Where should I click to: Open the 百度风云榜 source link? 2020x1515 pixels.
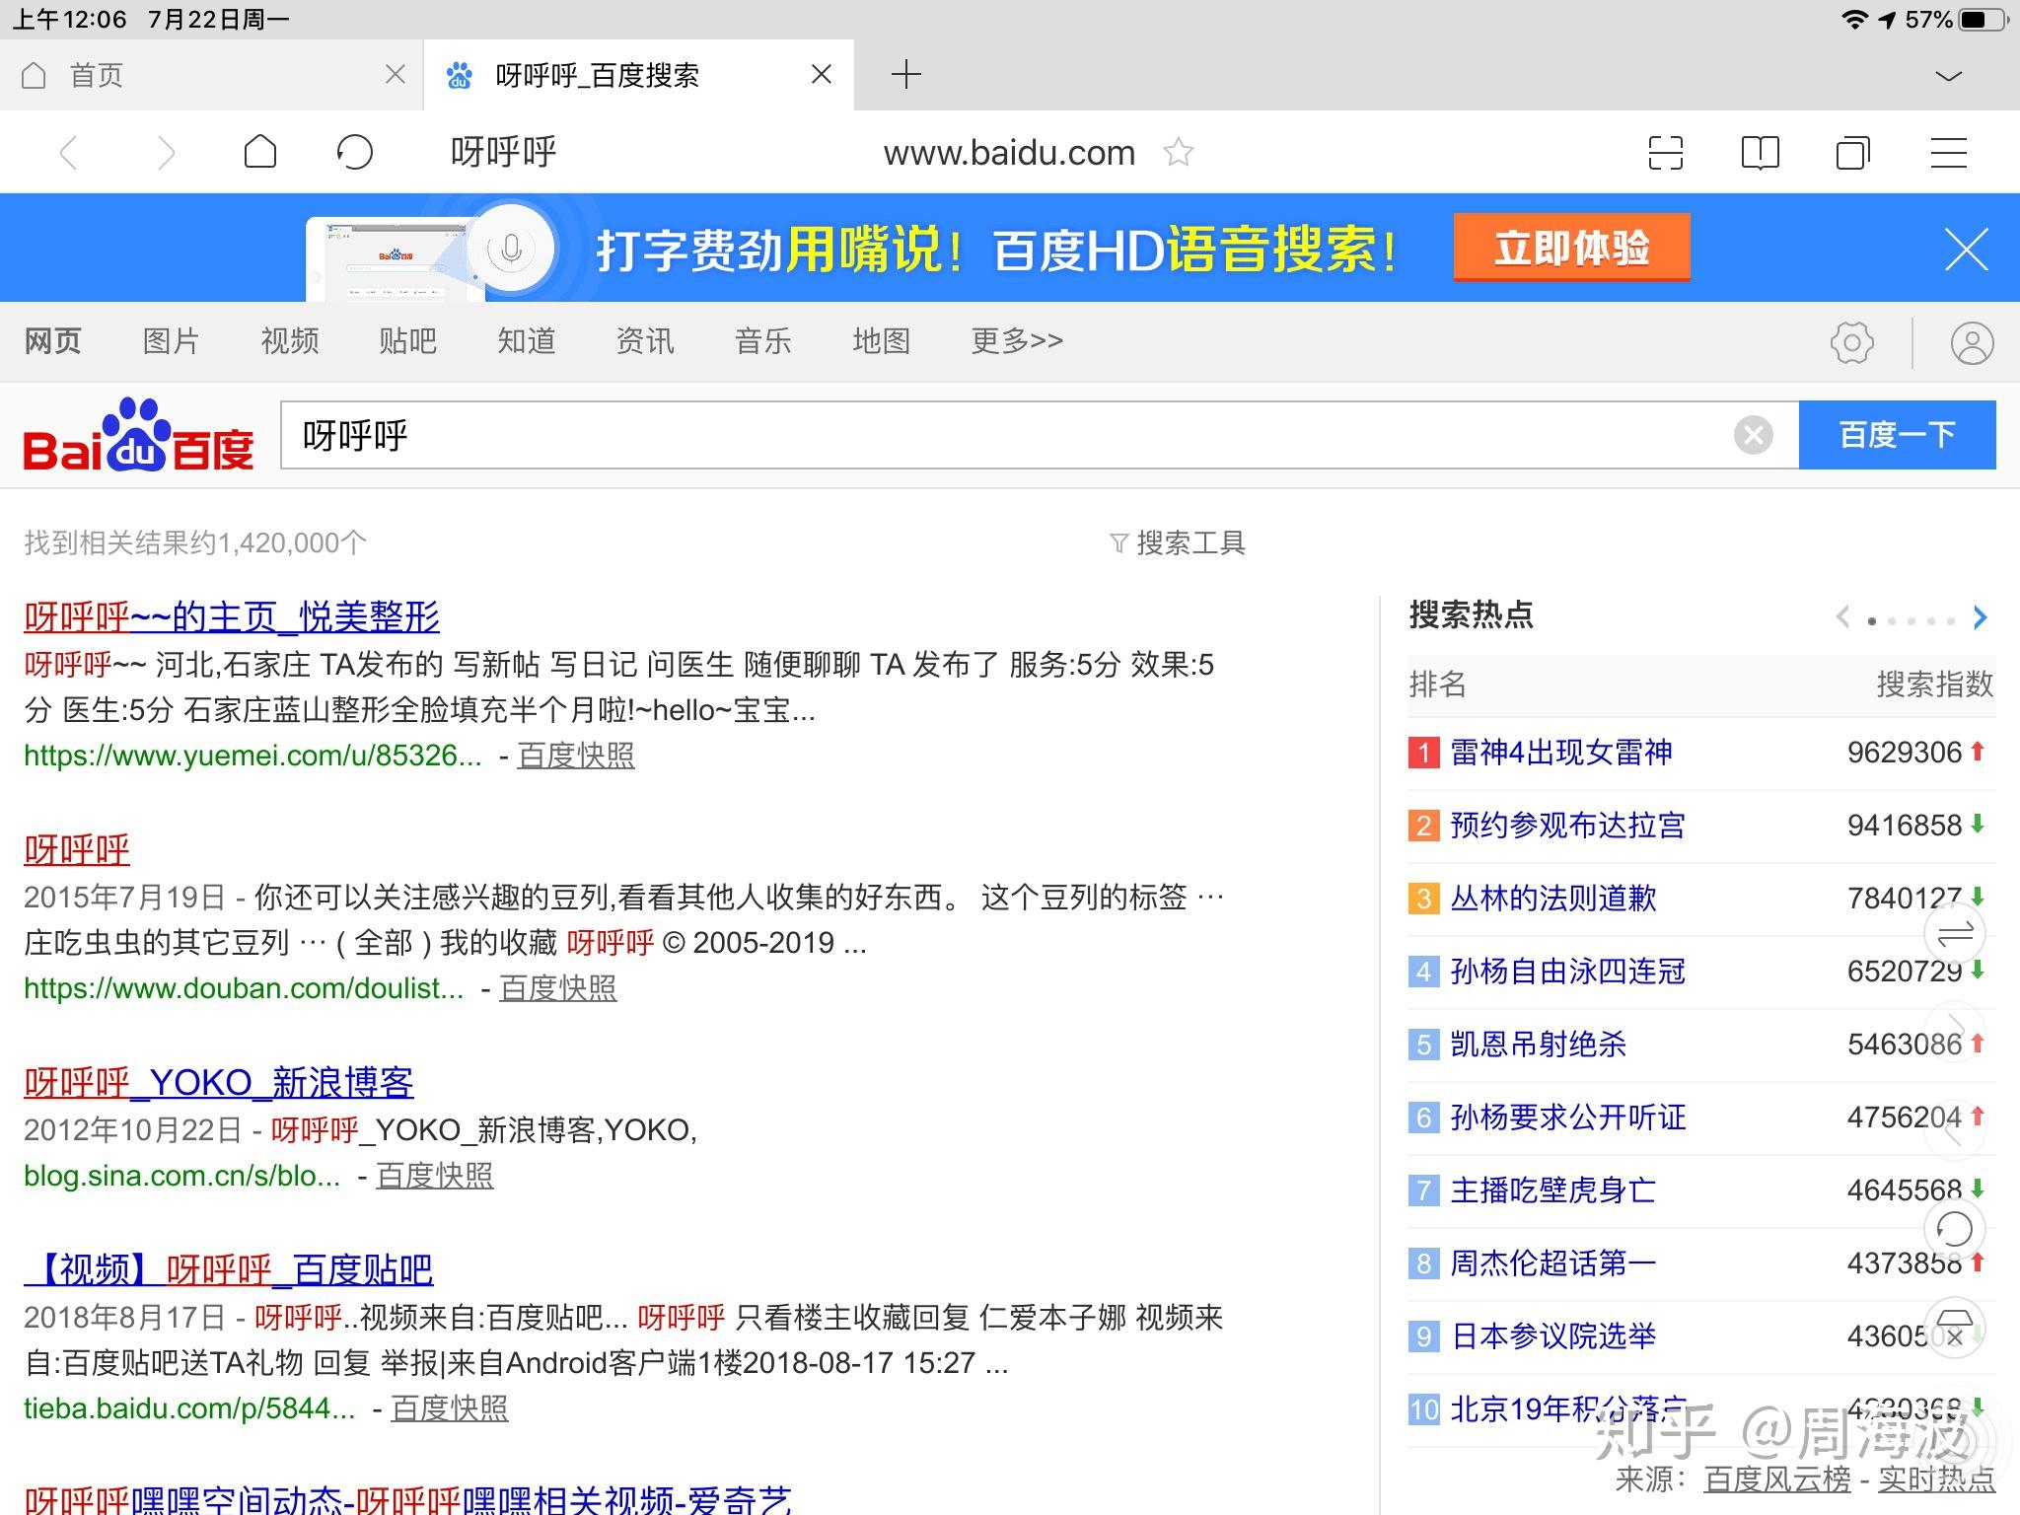(1777, 1479)
